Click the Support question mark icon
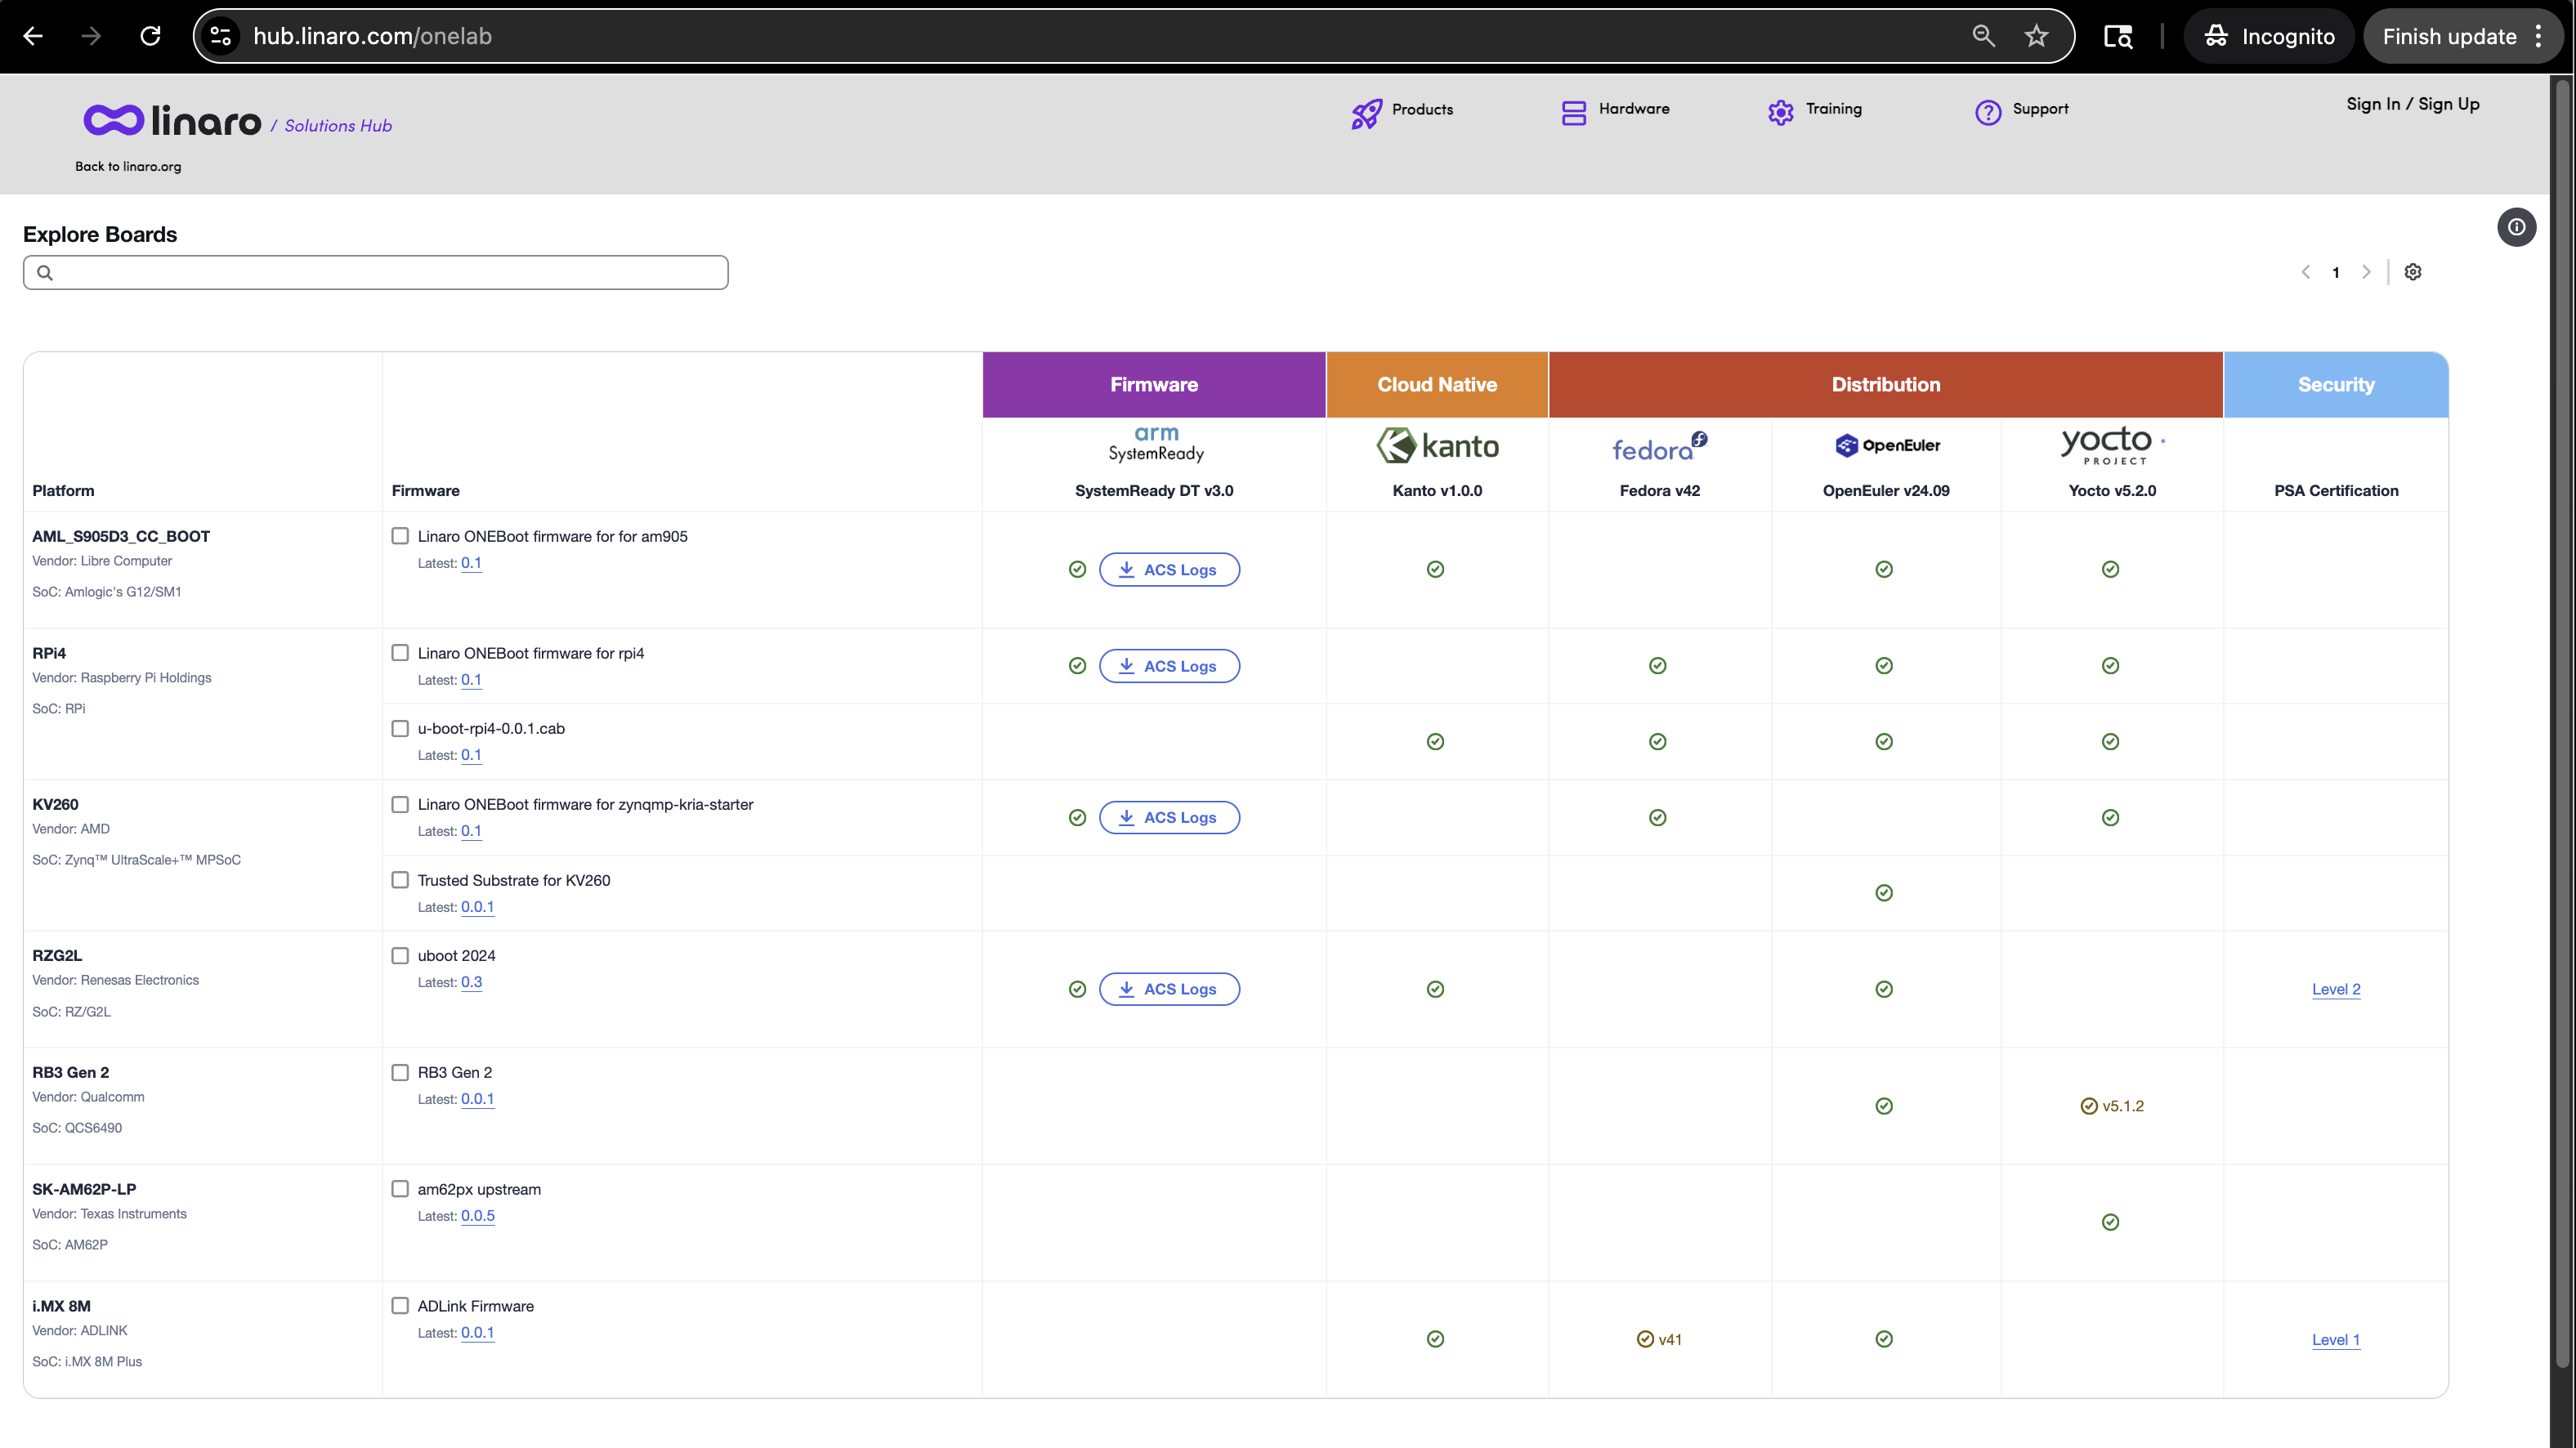Image resolution: width=2576 pixels, height=1448 pixels. click(x=1988, y=113)
